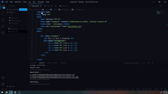The height and width of the screenshot is (94, 168).
Task: Click the Port Live Server status item
Action: 147,89
